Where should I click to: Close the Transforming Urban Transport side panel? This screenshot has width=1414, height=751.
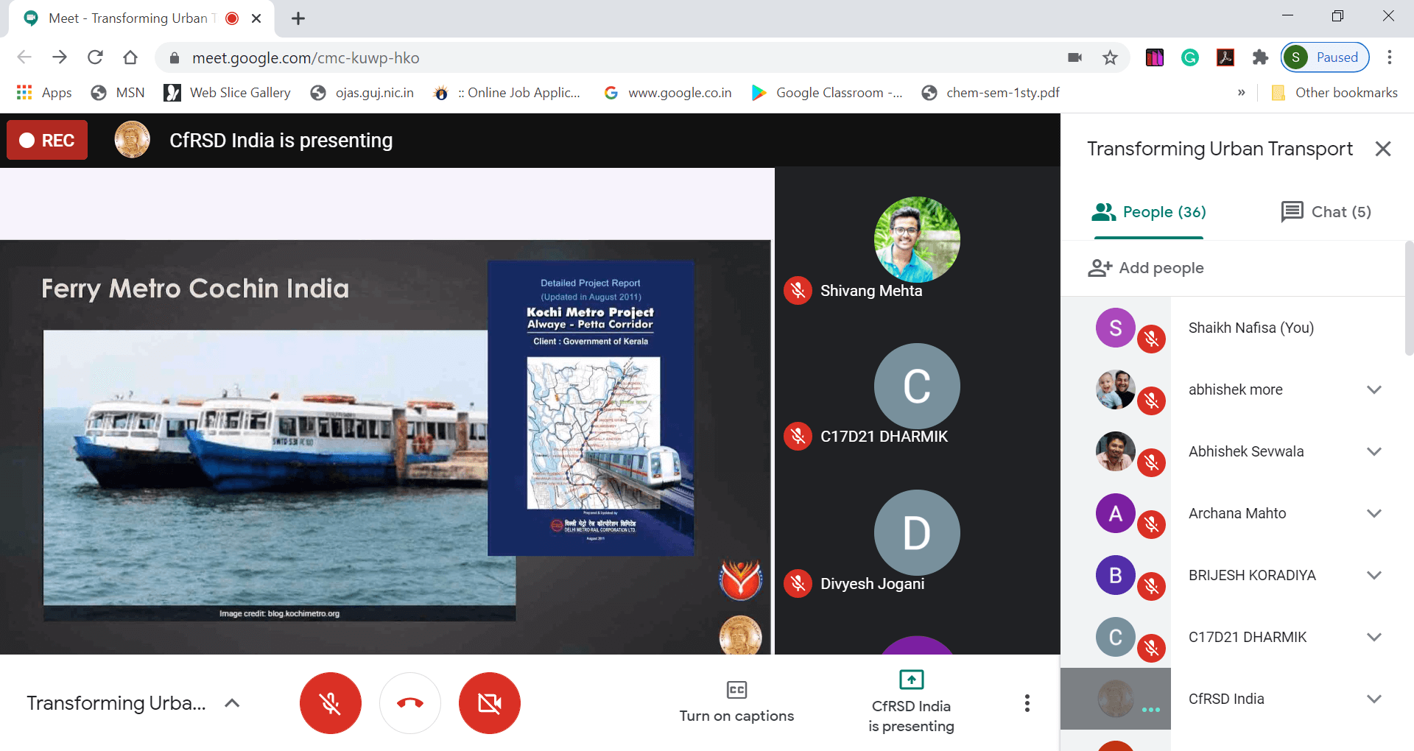1382,149
